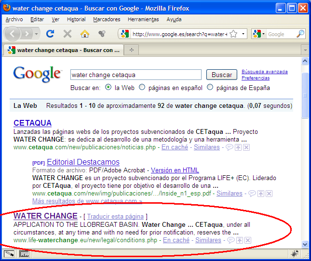
Task: Select 'páginas de España' radio button
Action: pos(210,87)
